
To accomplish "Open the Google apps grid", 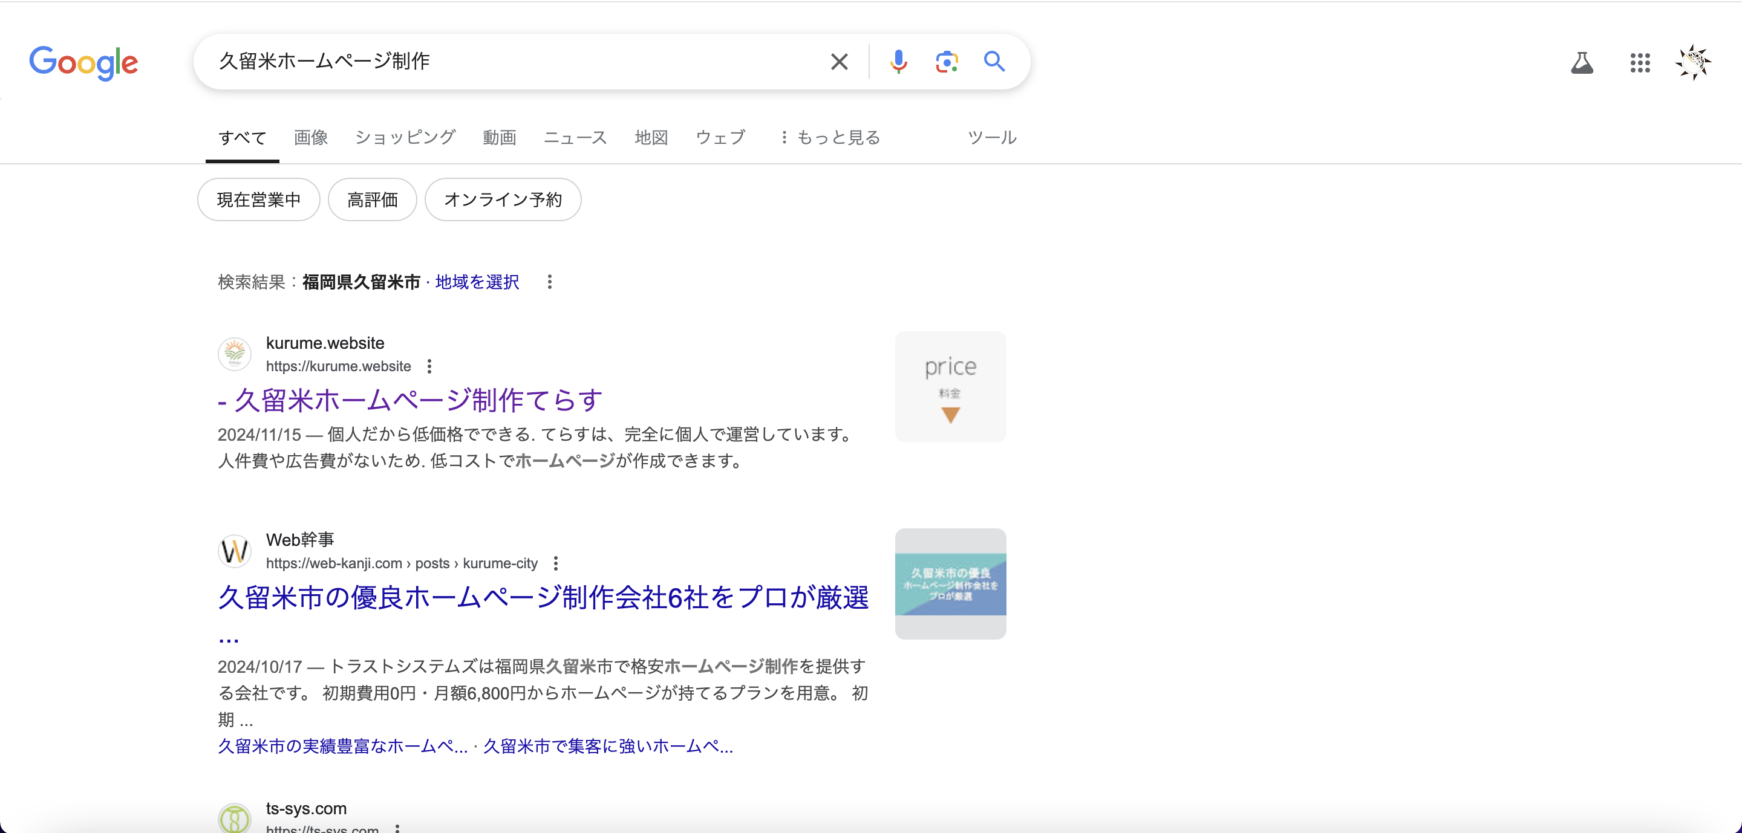I will (x=1640, y=63).
